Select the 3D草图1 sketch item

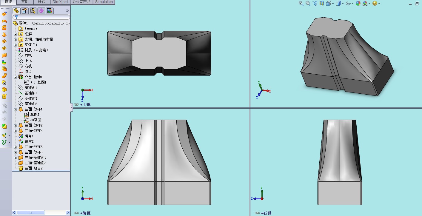pos(33,120)
